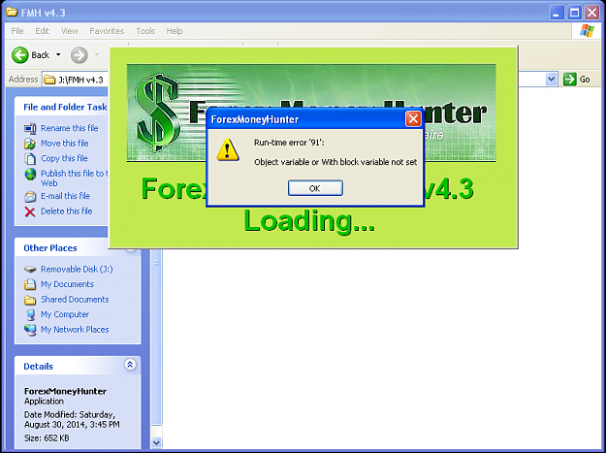Click OK in the run-time error dialog
The height and width of the screenshot is (453, 606).
click(315, 188)
